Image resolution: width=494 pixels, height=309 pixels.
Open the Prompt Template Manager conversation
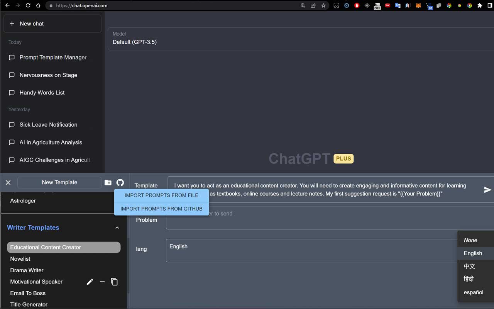pyautogui.click(x=53, y=57)
